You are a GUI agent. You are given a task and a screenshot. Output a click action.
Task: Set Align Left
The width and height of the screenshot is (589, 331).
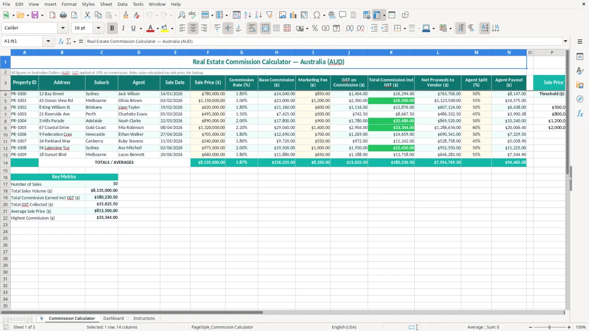182,28
